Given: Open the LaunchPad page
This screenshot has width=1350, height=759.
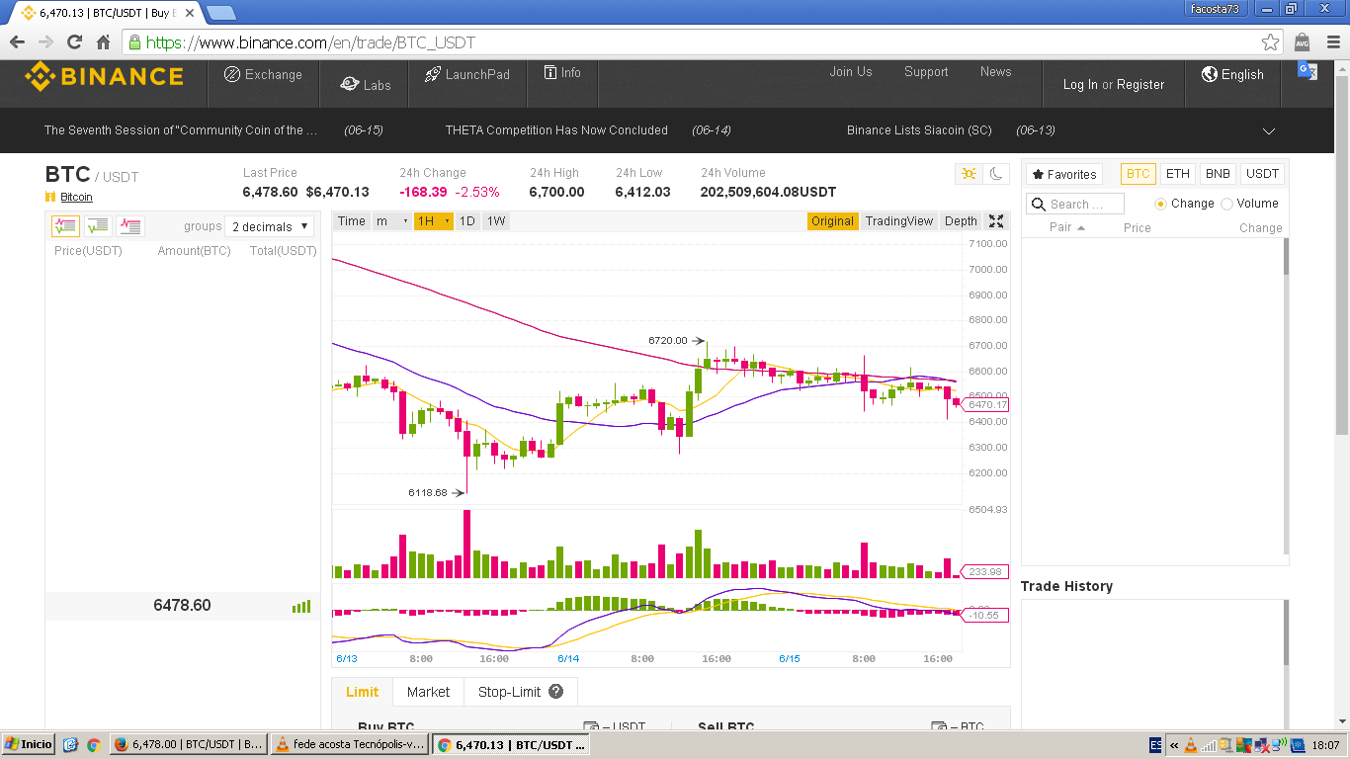Looking at the screenshot, I should [467, 74].
